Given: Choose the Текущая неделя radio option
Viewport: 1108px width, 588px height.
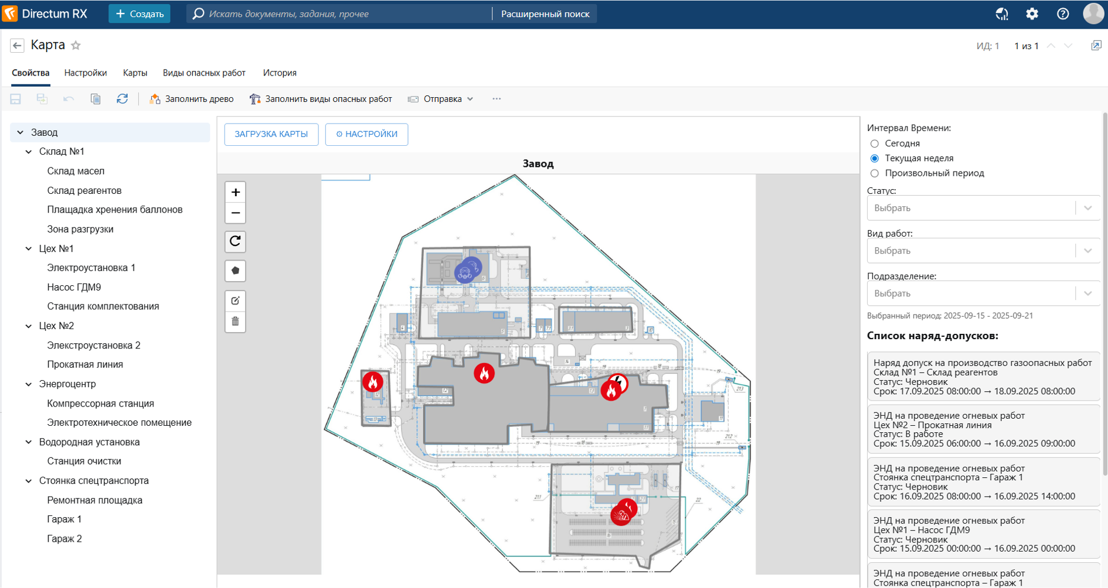Looking at the screenshot, I should click(875, 158).
